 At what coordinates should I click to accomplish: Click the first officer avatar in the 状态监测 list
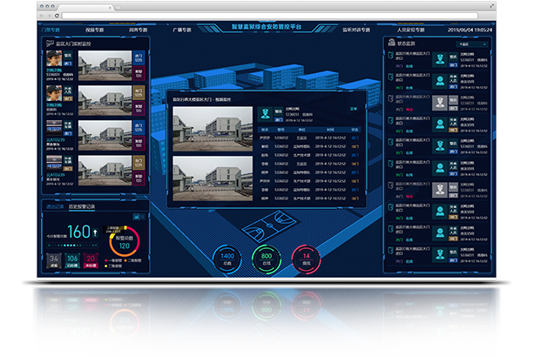pyautogui.click(x=440, y=58)
